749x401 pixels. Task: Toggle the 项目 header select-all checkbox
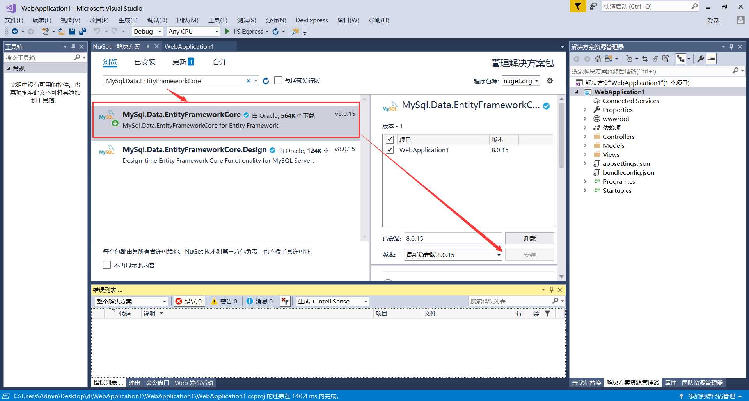click(390, 139)
